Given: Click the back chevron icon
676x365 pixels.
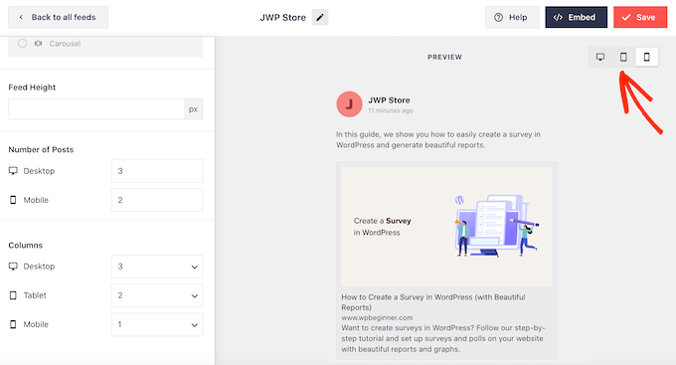Looking at the screenshot, I should point(21,17).
